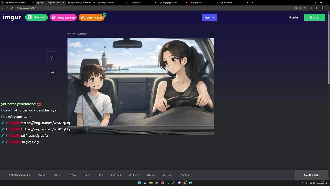Open the Privacy footer link
The height and width of the screenshot is (186, 330).
tap(72, 175)
